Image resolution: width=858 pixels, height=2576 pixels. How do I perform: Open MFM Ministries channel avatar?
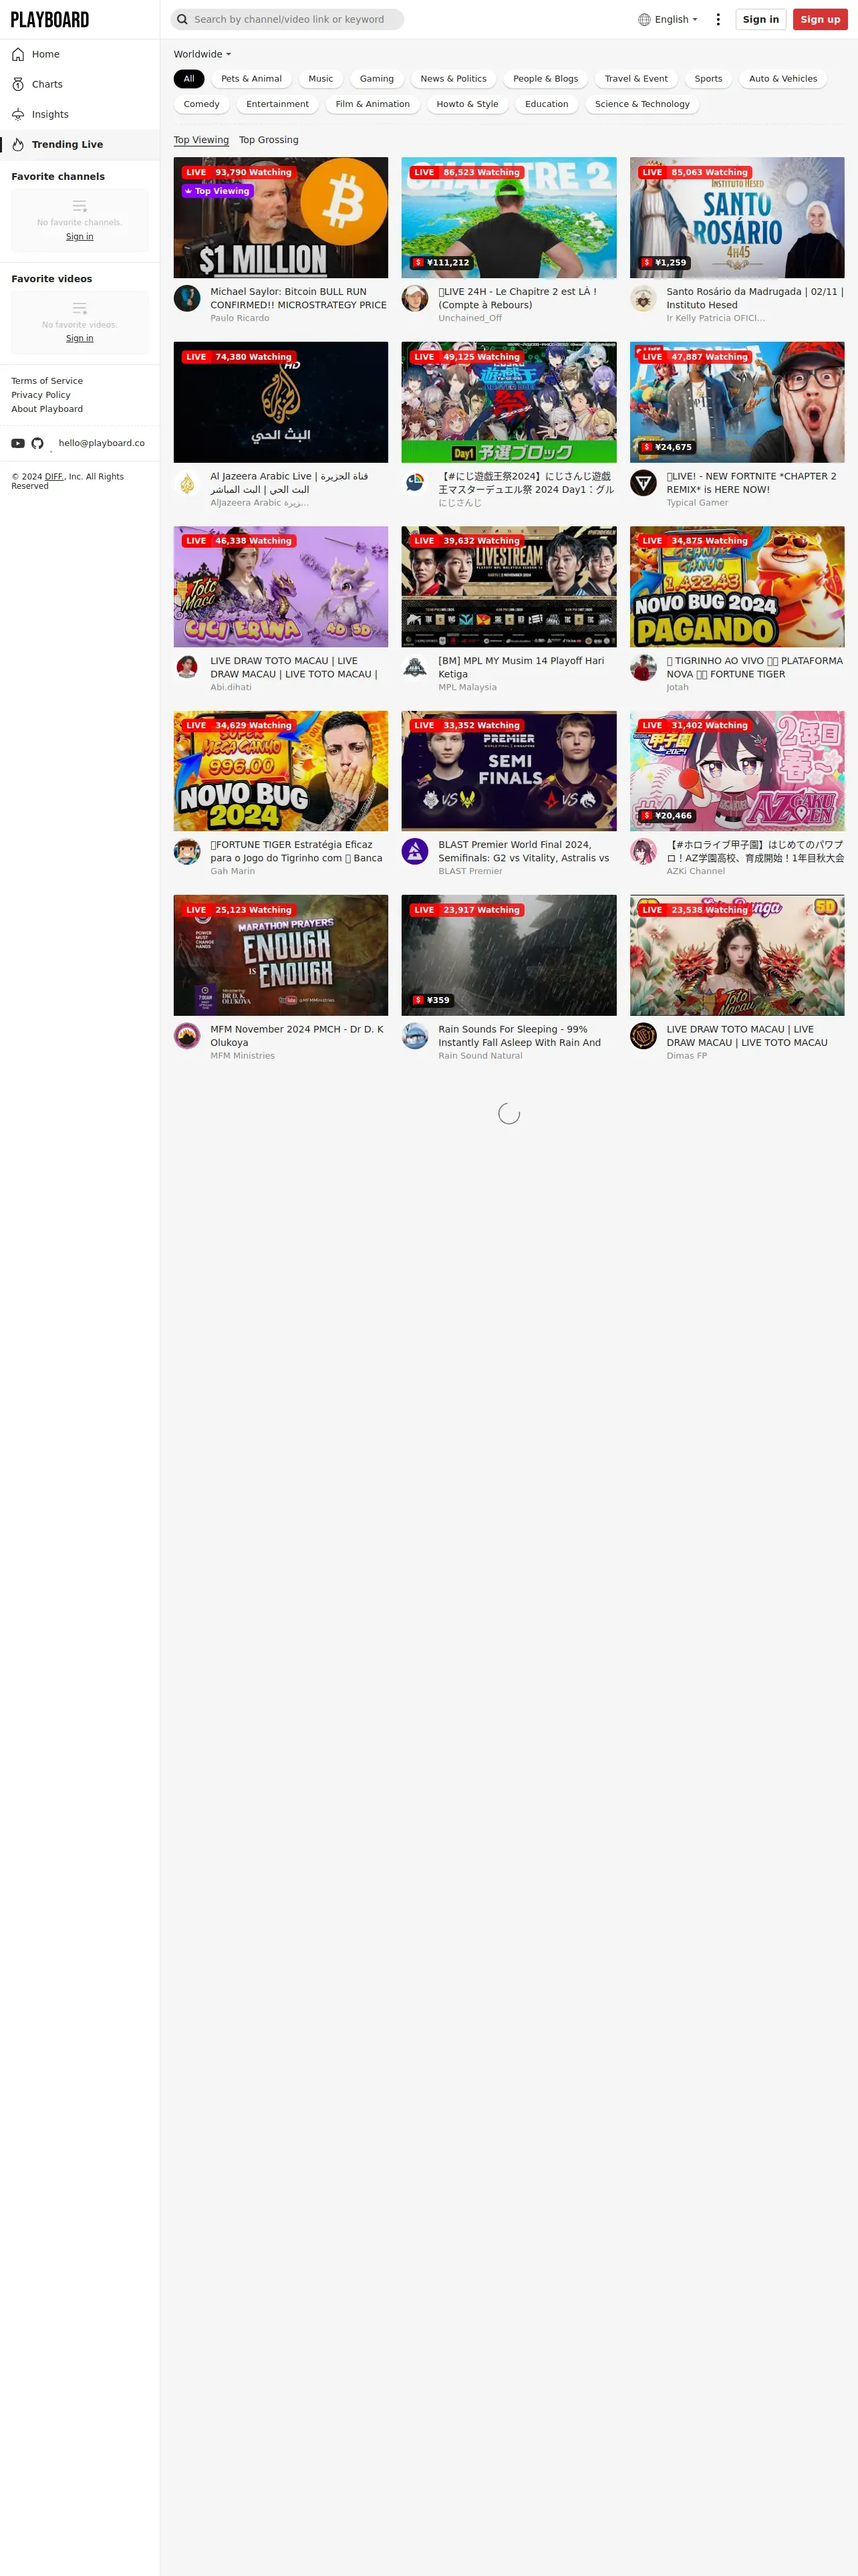coord(187,1036)
